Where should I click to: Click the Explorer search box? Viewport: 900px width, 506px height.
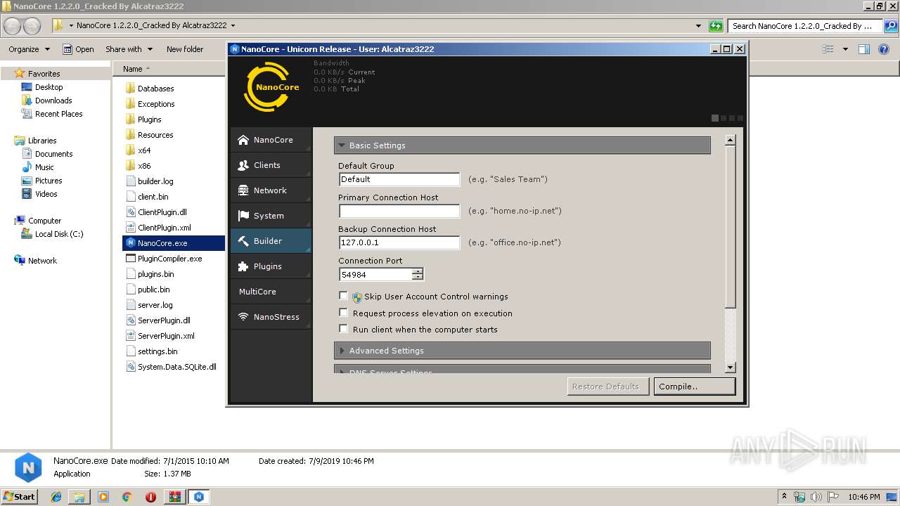(x=805, y=26)
